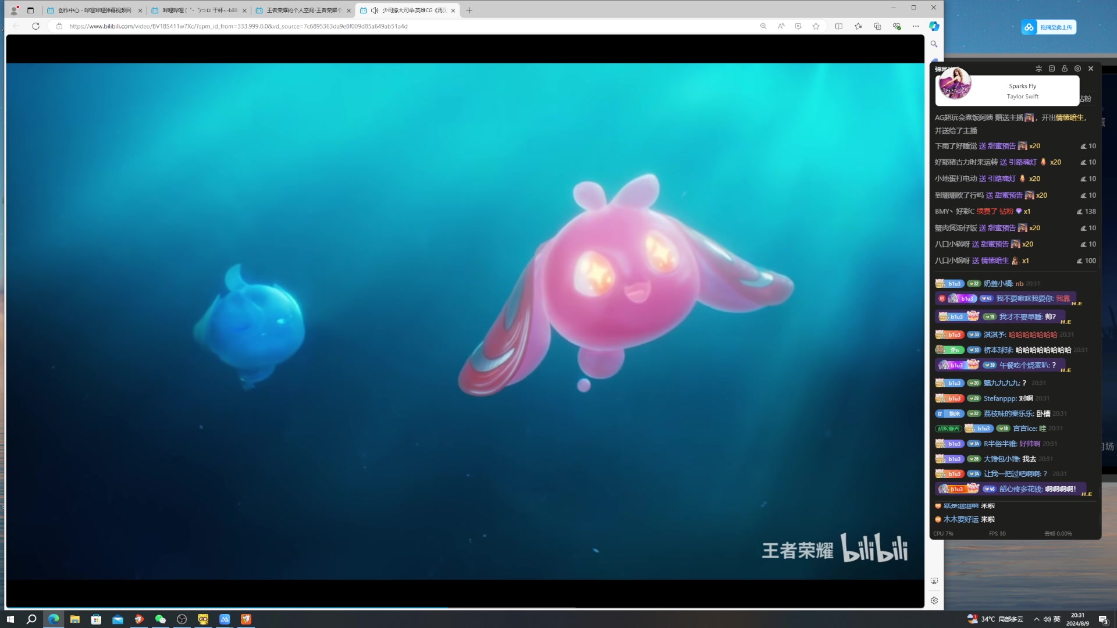Click 拖拽至此上传 upload button
The image size is (1117, 628).
pos(1048,27)
